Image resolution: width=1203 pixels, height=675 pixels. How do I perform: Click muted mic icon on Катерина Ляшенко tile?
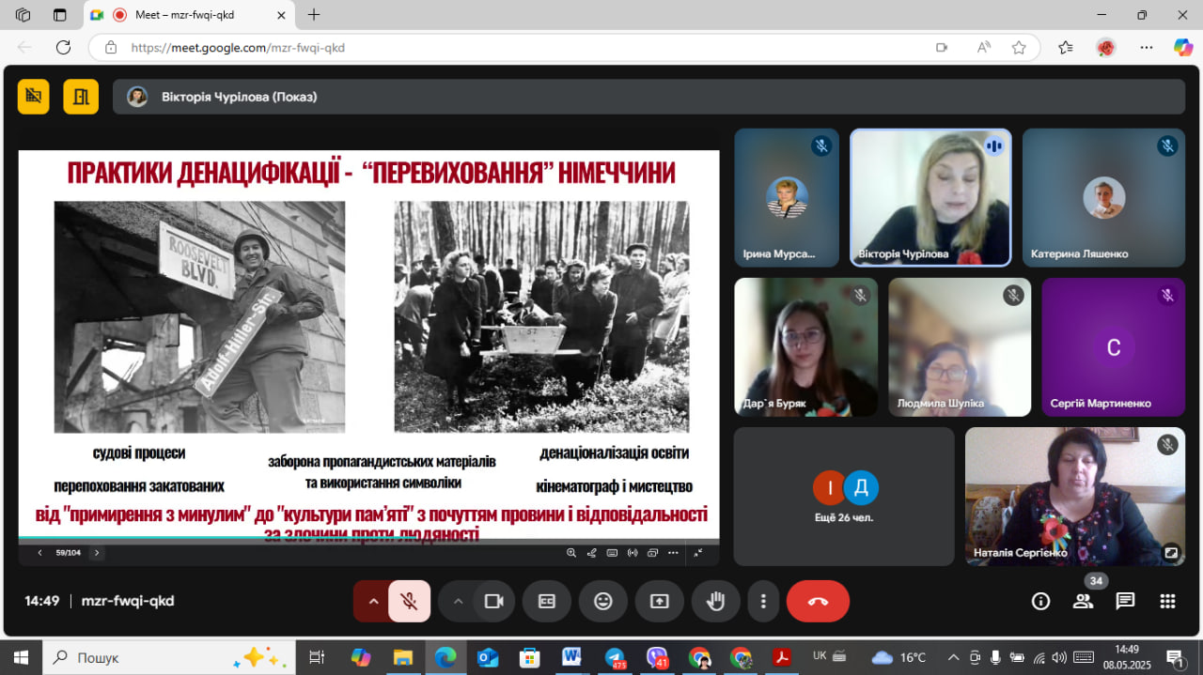[1167, 146]
